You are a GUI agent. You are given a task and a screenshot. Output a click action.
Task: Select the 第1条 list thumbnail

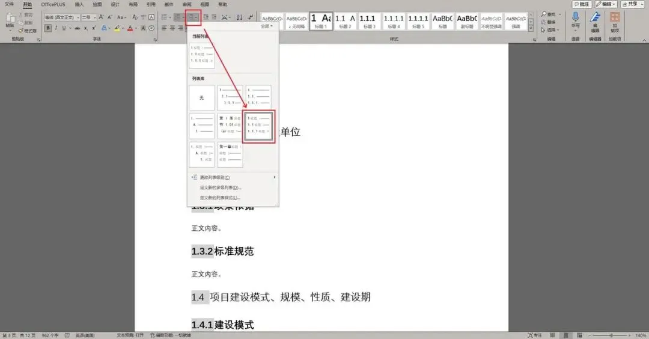point(230,126)
